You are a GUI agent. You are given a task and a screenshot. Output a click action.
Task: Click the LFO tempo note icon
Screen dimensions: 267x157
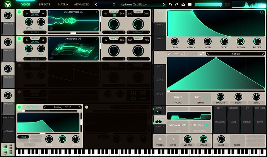(x=207, y=97)
